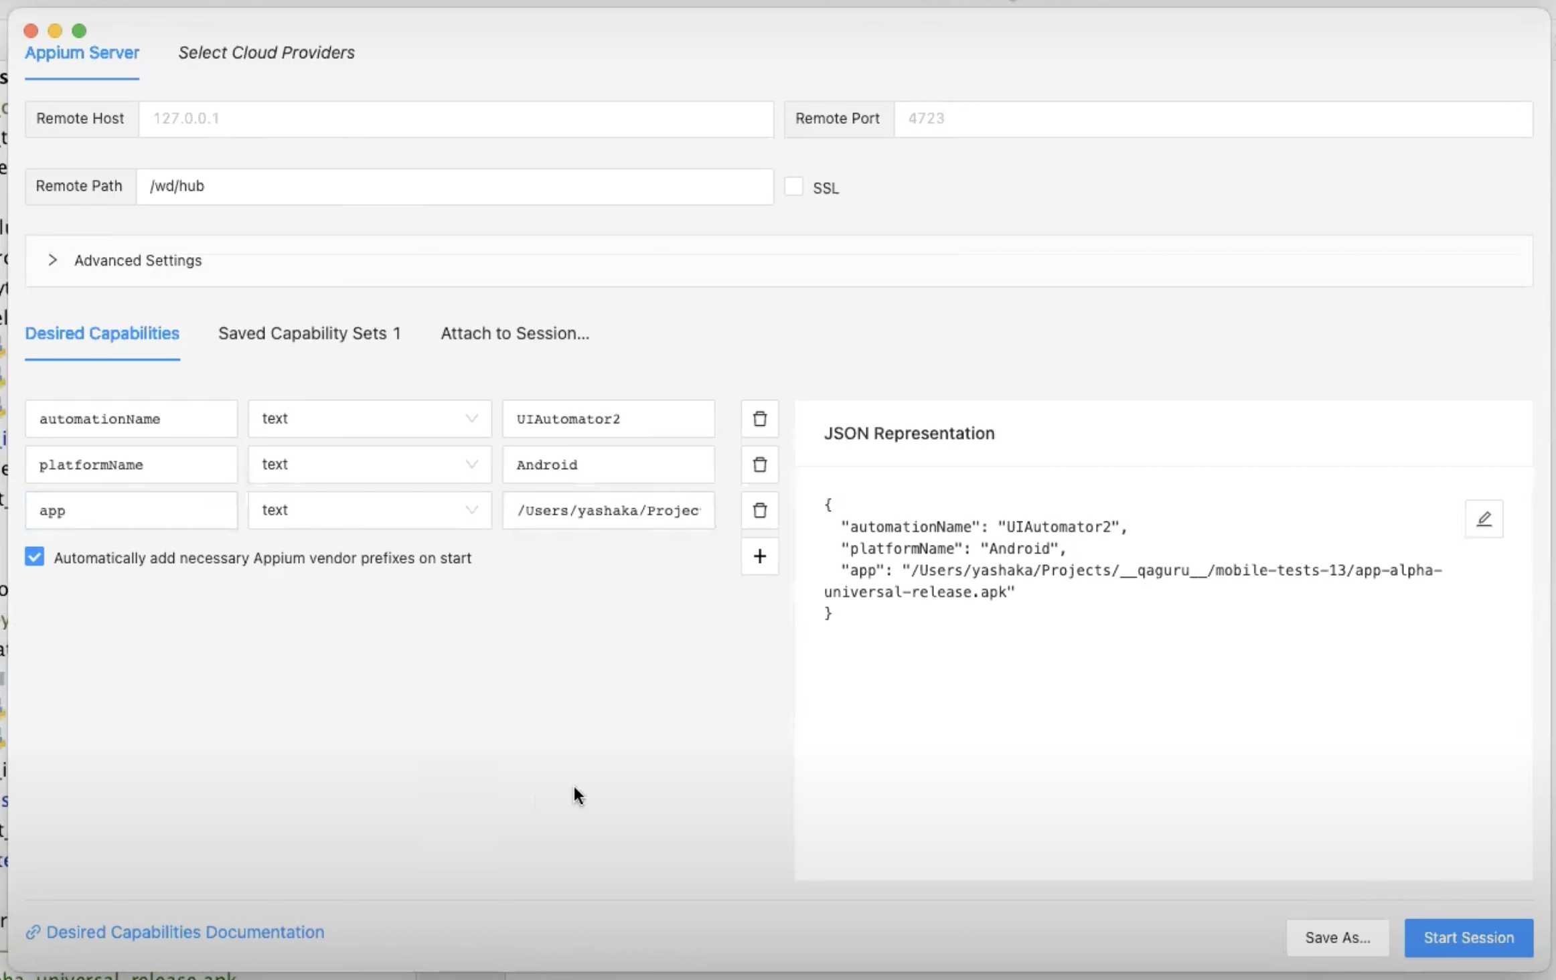
Task: Open Saved Capability Sets tab
Action: tap(309, 333)
